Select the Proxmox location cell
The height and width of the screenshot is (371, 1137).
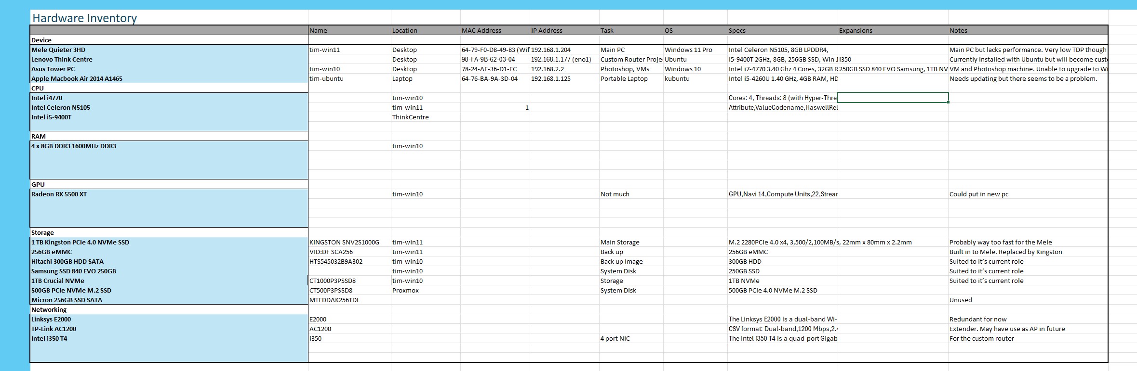tap(405, 290)
